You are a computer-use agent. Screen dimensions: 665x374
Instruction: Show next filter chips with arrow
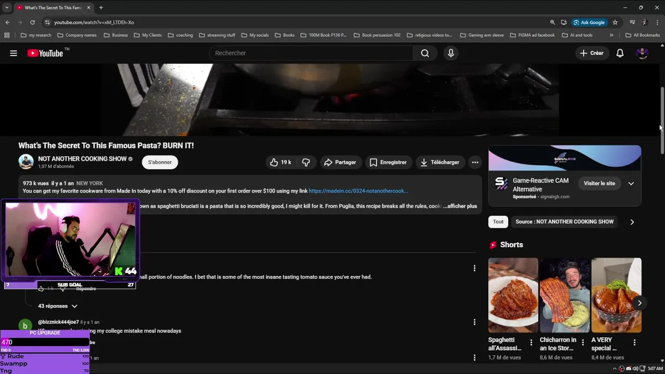tap(632, 222)
